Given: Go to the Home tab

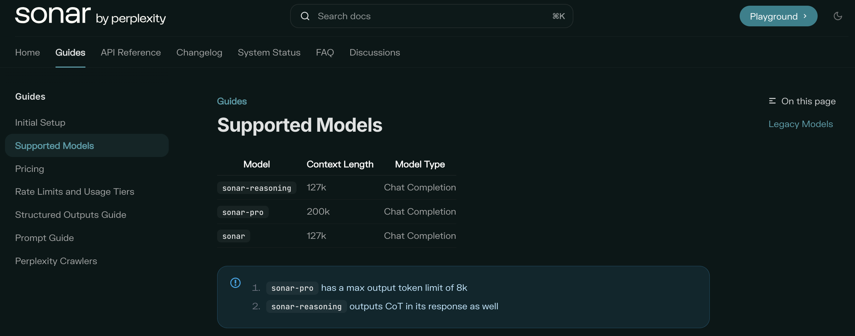Looking at the screenshot, I should (27, 52).
